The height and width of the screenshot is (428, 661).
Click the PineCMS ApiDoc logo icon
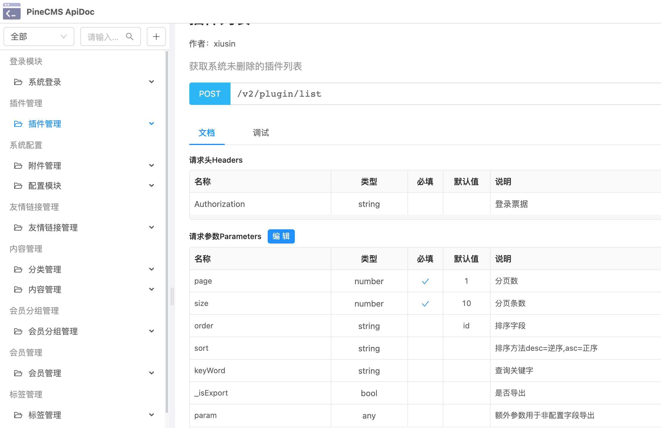click(12, 11)
